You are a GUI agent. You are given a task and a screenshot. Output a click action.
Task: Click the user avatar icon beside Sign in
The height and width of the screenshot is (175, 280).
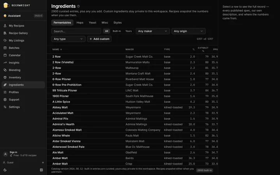5,154
